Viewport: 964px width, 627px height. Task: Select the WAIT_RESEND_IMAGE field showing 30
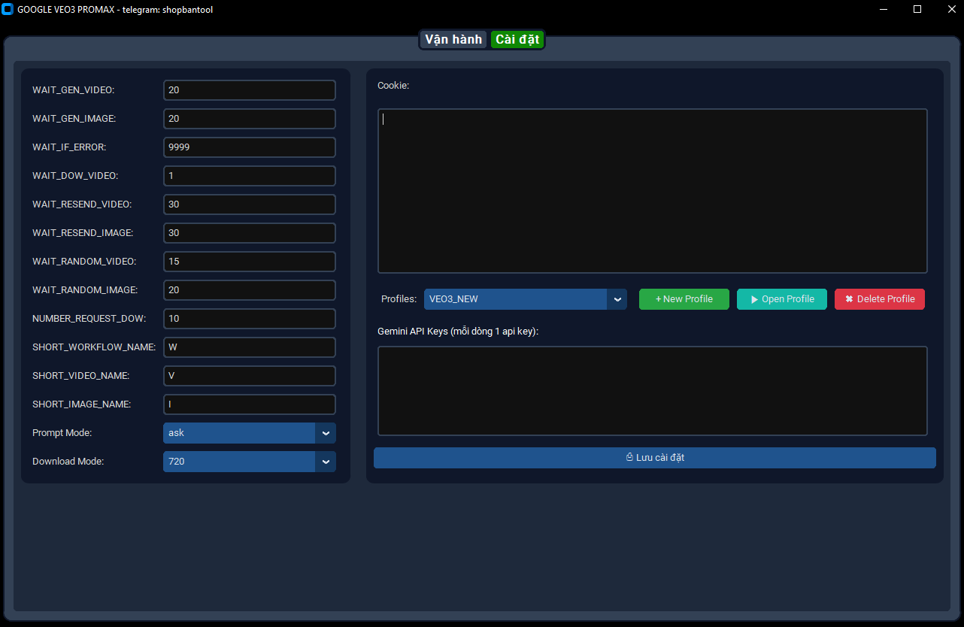[x=249, y=232]
